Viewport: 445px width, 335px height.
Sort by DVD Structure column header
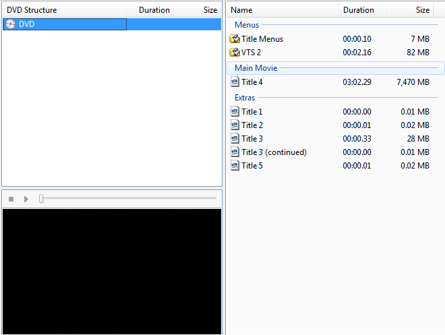pyautogui.click(x=64, y=10)
